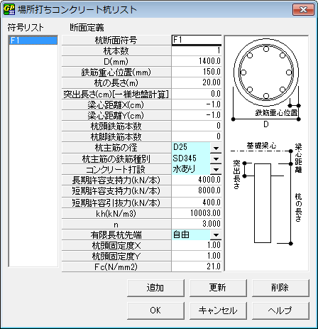Click the 杭断面符号 F1 input field
The width and height of the screenshot is (318, 329).
point(197,40)
